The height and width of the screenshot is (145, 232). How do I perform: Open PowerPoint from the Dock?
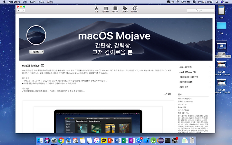coord(111,140)
